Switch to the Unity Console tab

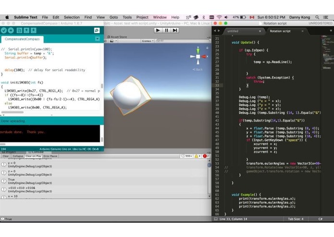click(x=38, y=152)
